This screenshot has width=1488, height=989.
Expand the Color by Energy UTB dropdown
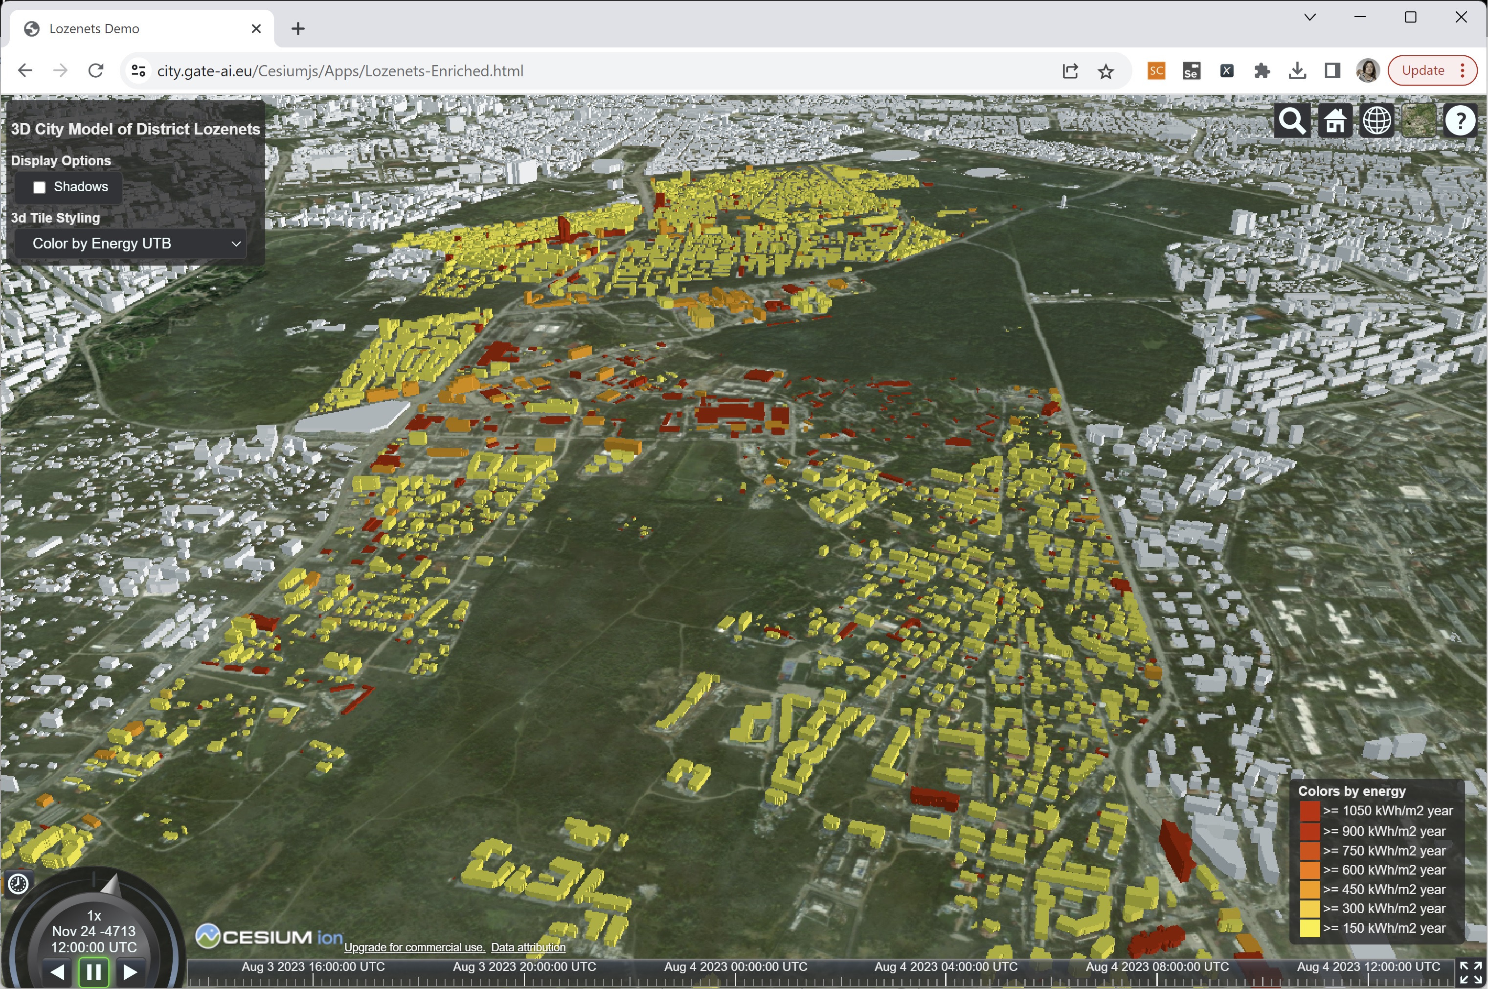[131, 244]
